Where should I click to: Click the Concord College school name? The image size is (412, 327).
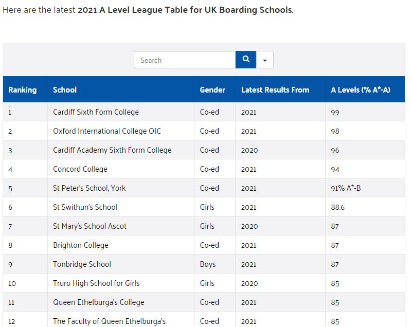80,169
